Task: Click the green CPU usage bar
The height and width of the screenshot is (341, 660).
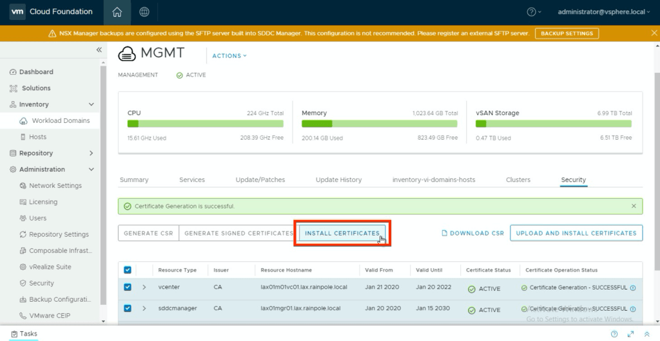Action: [x=133, y=124]
